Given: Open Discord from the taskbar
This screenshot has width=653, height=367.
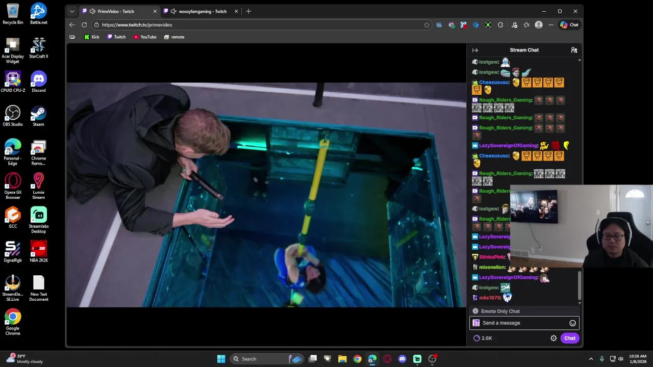Looking at the screenshot, I should 402,359.
